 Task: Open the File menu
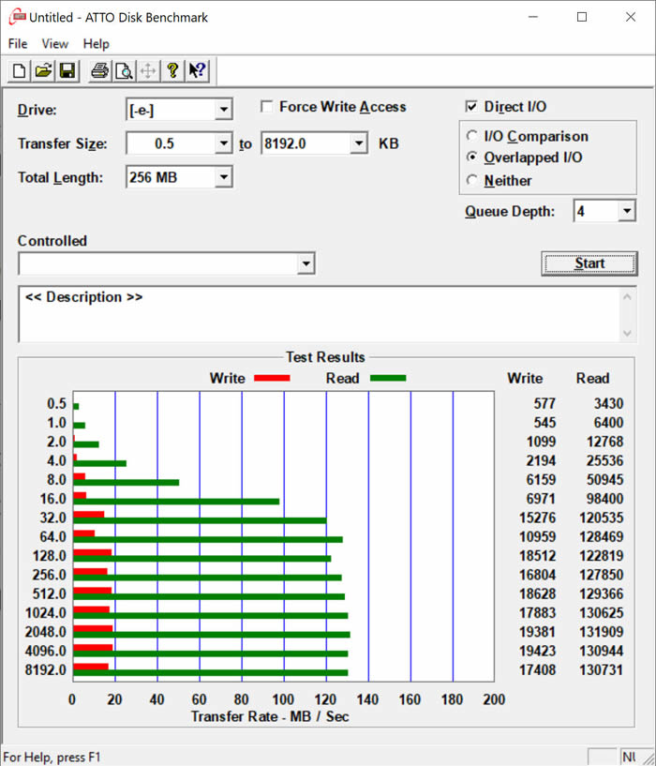[18, 44]
